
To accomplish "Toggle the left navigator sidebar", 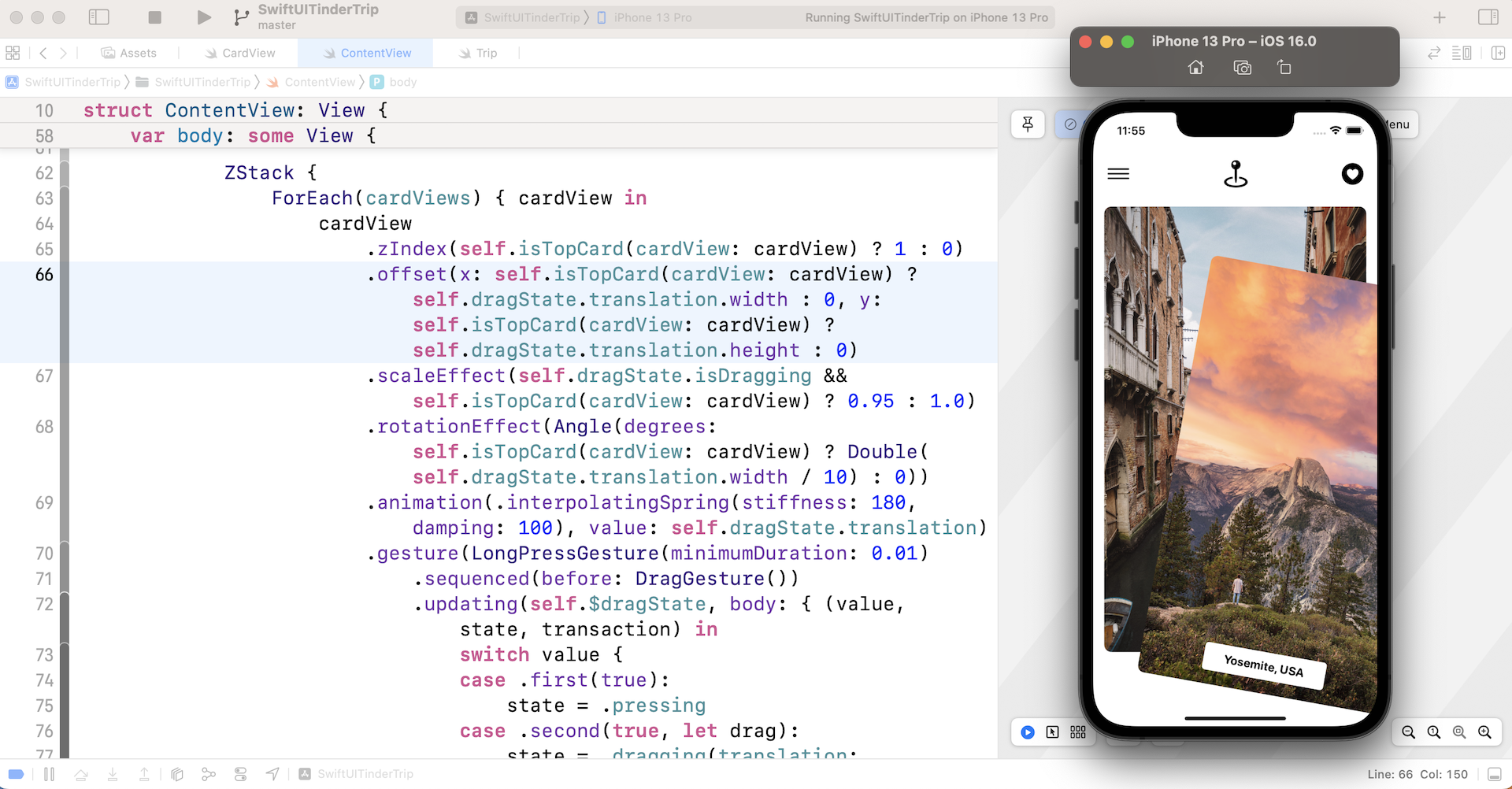I will point(99,17).
